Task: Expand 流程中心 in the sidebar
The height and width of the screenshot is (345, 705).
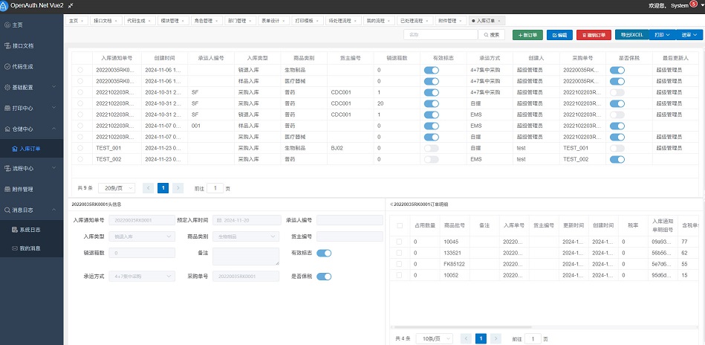Action: 31,168
